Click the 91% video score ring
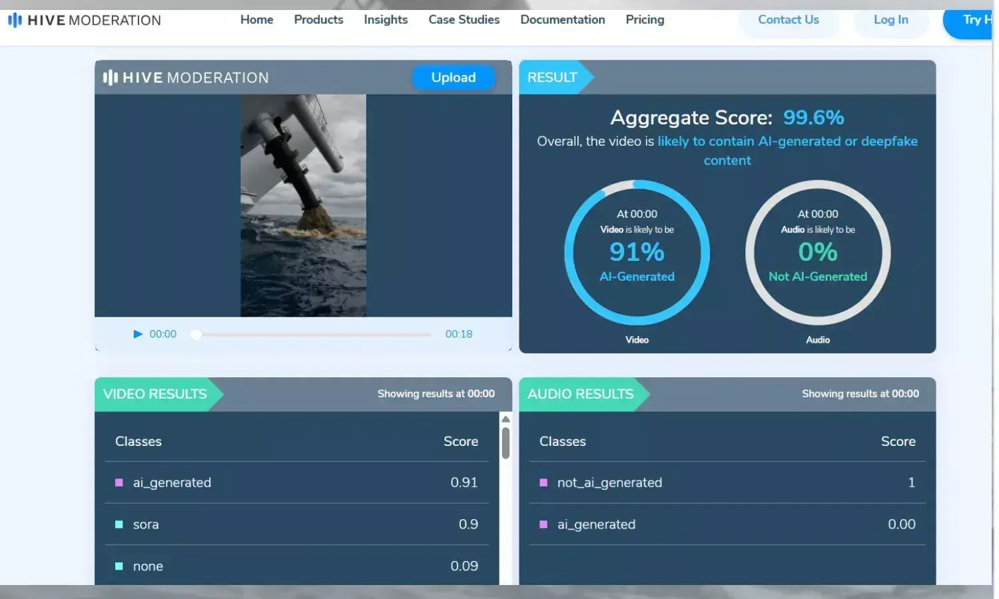Image resolution: width=999 pixels, height=599 pixels. tap(637, 252)
